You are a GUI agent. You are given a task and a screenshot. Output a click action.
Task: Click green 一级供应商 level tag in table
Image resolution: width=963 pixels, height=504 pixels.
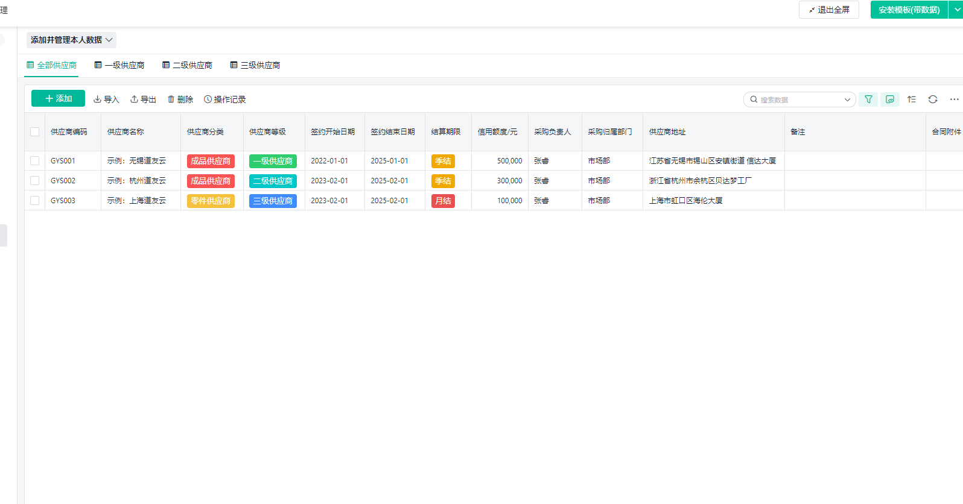coord(273,161)
